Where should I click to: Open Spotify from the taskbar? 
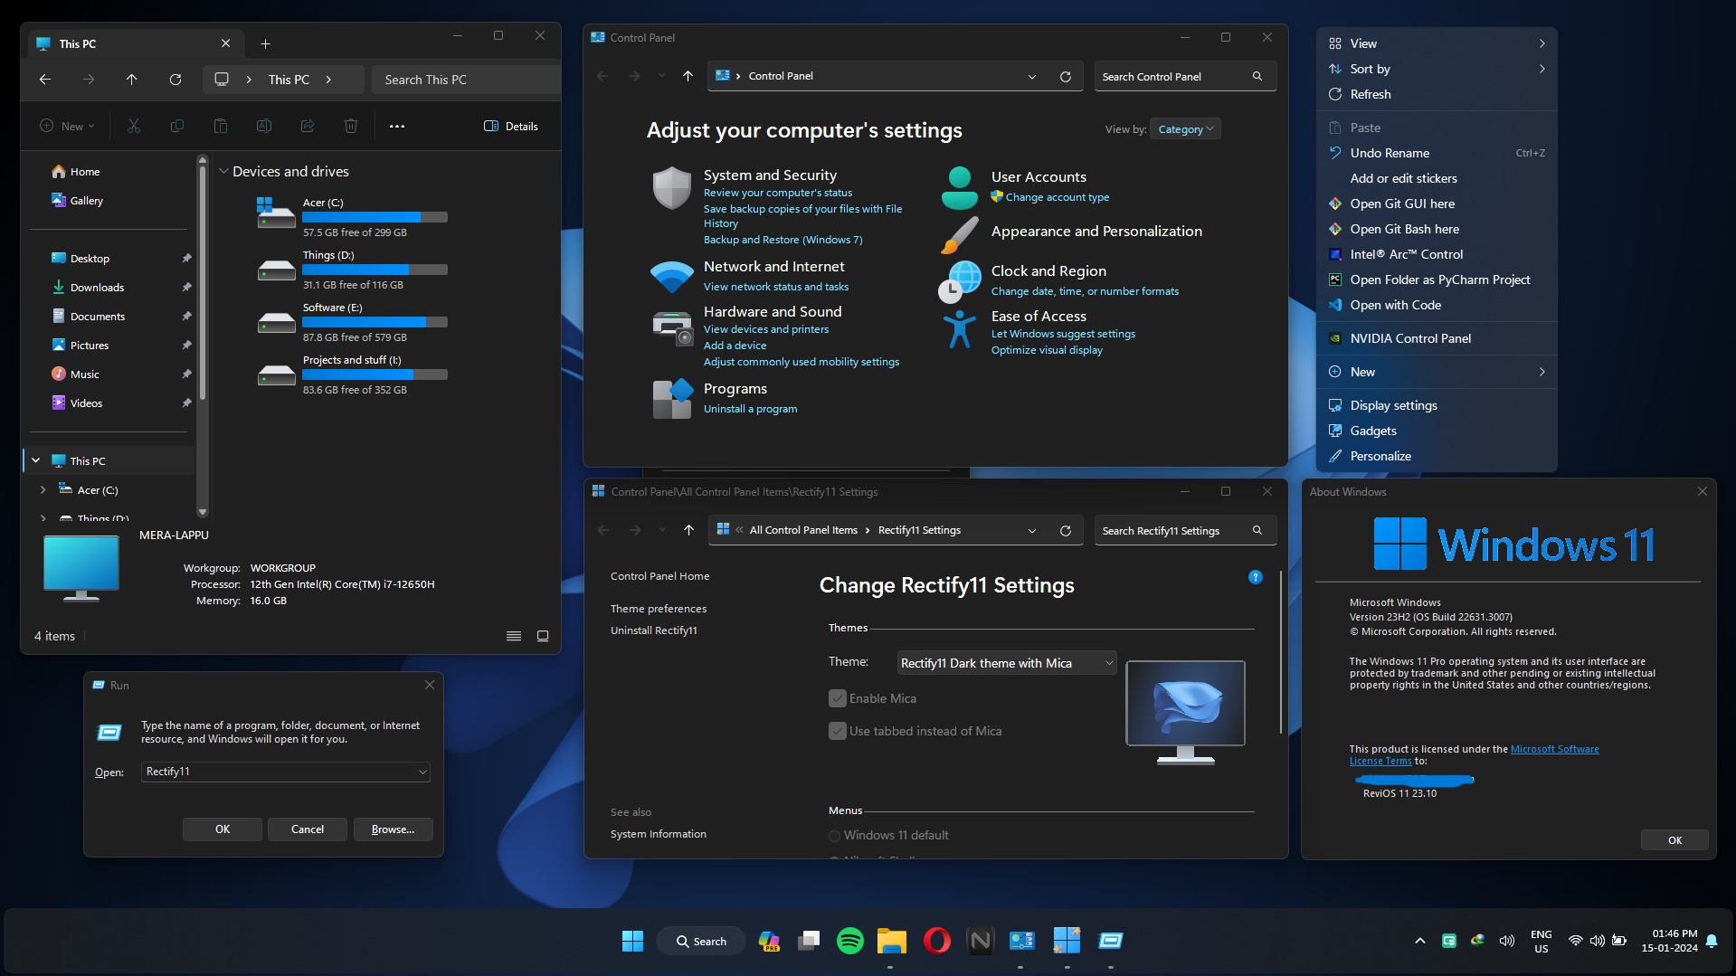(x=849, y=941)
